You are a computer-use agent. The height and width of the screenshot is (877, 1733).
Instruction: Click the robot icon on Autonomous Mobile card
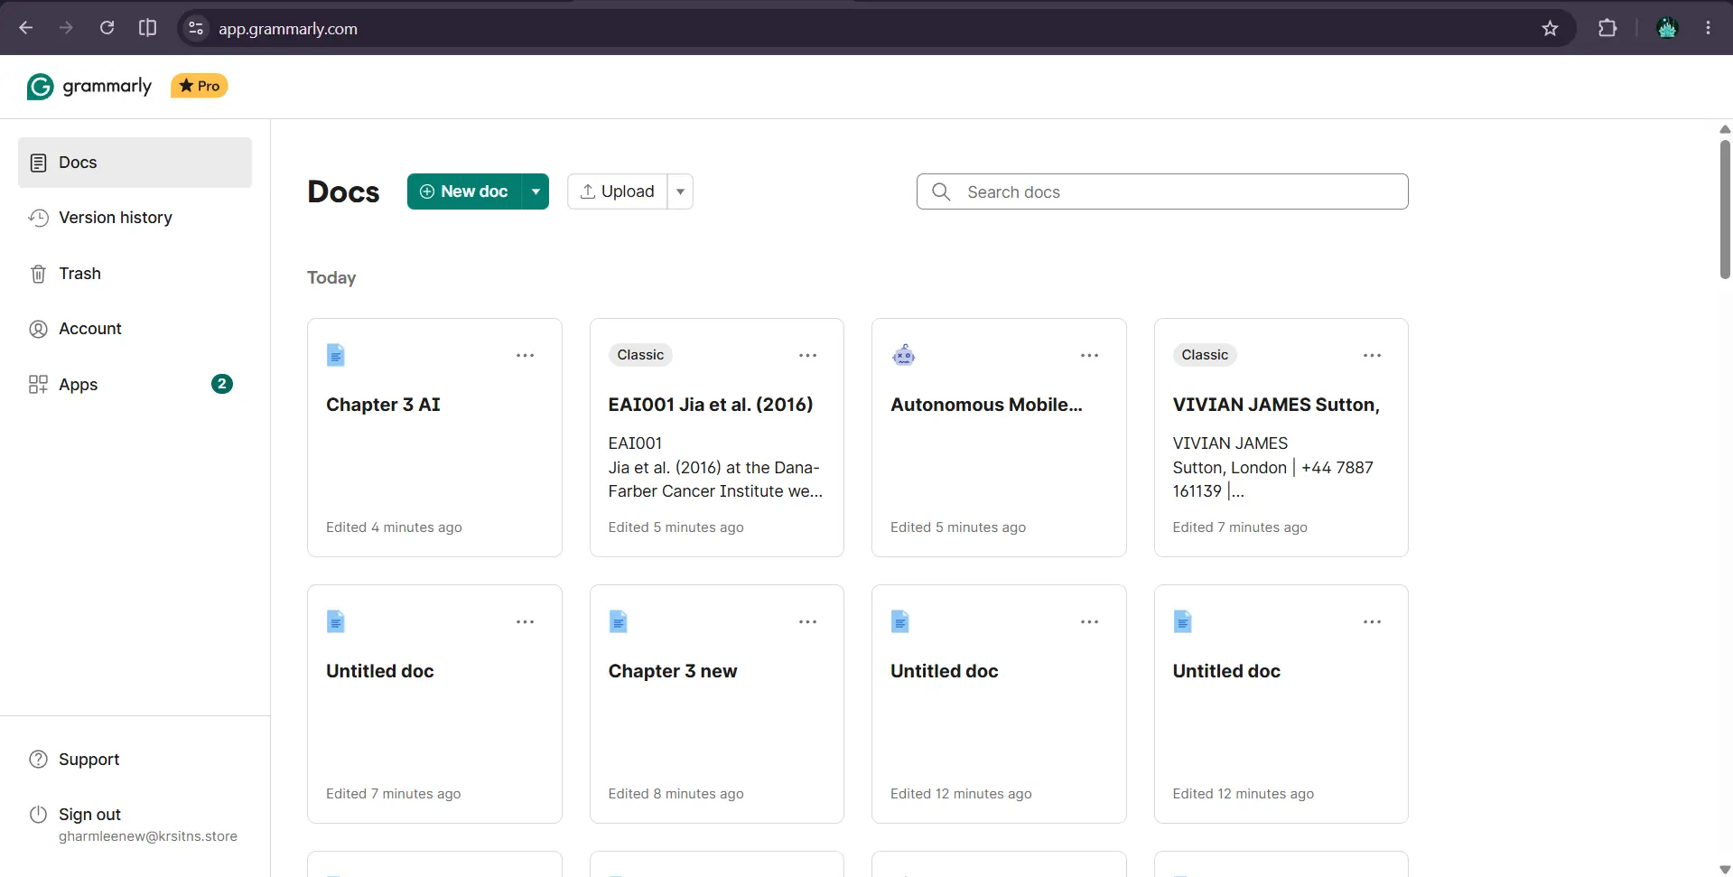point(904,355)
